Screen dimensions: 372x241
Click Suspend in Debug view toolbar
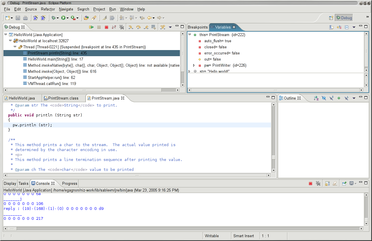coord(99,27)
